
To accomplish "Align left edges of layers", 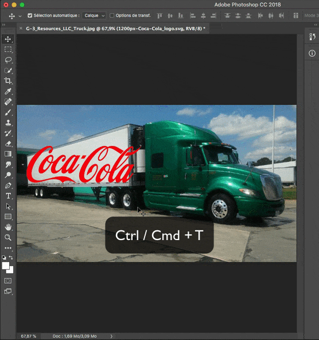I will [x=193, y=16].
